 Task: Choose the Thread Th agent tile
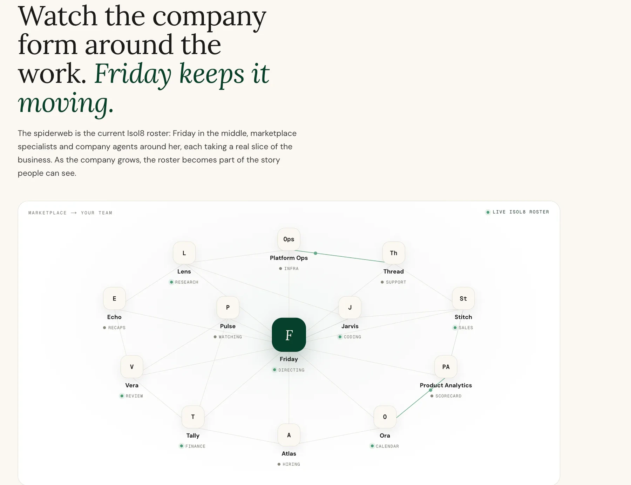394,253
